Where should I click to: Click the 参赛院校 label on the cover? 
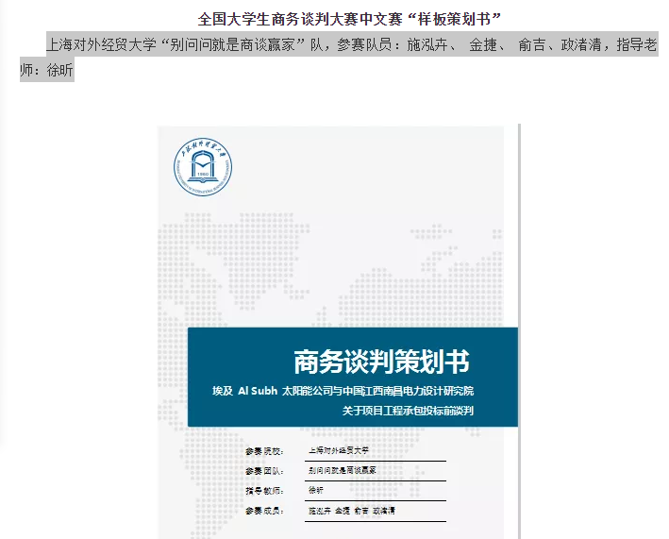[264, 451]
